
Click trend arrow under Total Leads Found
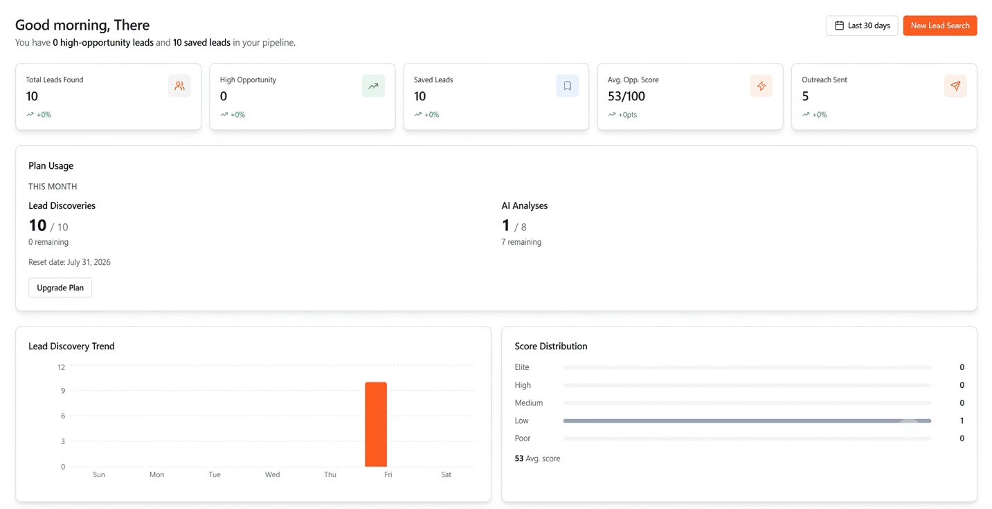coord(30,115)
